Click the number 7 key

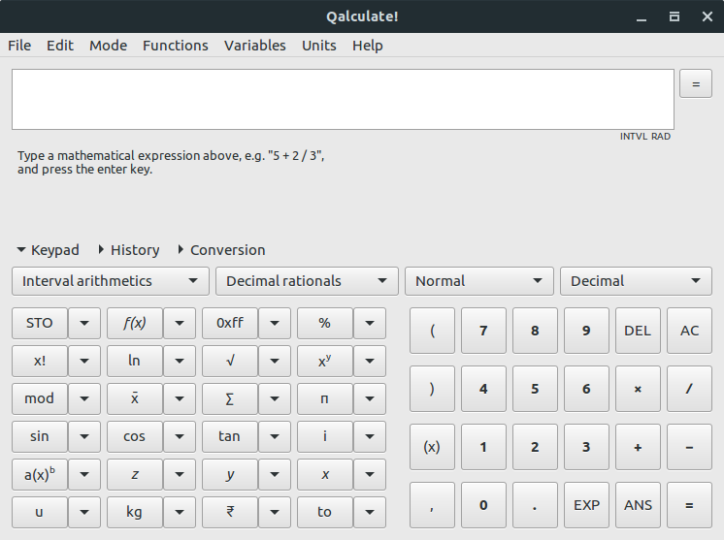[x=483, y=331]
